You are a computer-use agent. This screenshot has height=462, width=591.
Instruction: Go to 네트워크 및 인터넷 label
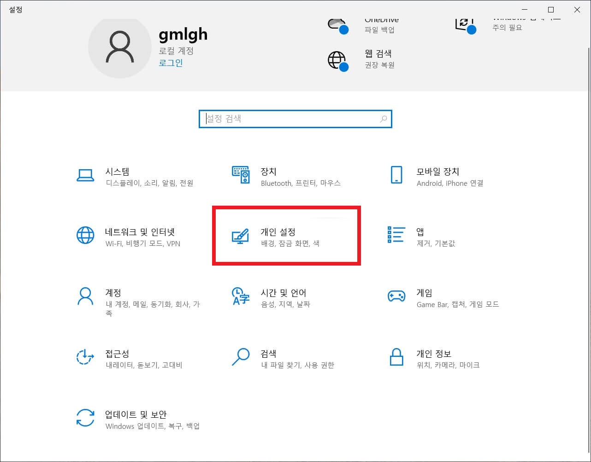(140, 232)
